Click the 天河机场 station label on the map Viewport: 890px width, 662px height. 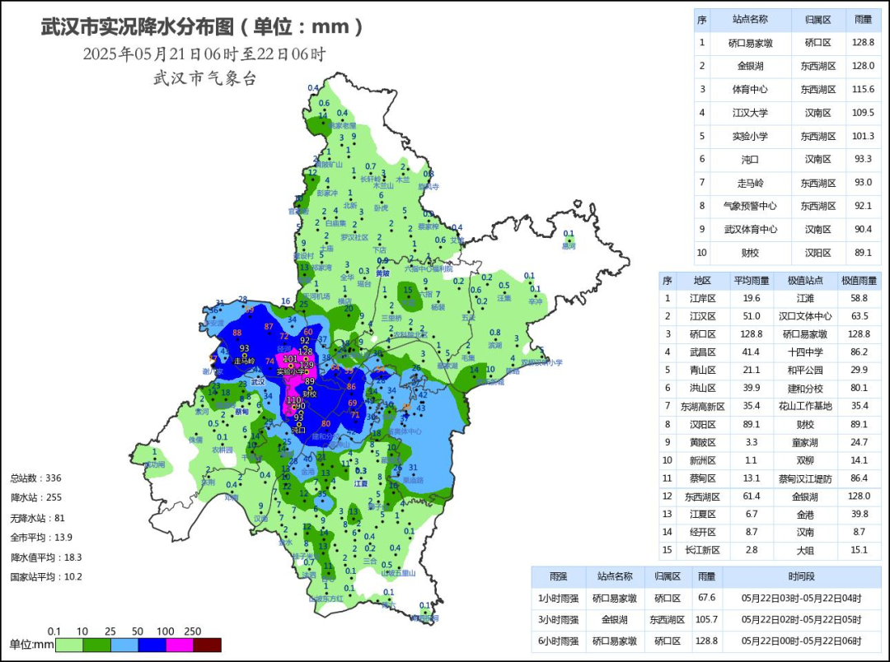tap(316, 296)
